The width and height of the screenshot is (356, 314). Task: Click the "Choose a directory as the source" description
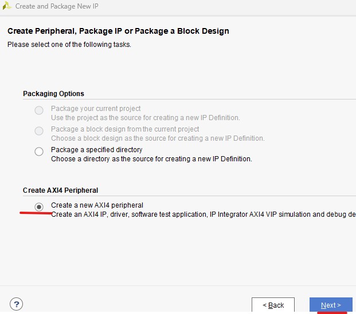point(151,159)
